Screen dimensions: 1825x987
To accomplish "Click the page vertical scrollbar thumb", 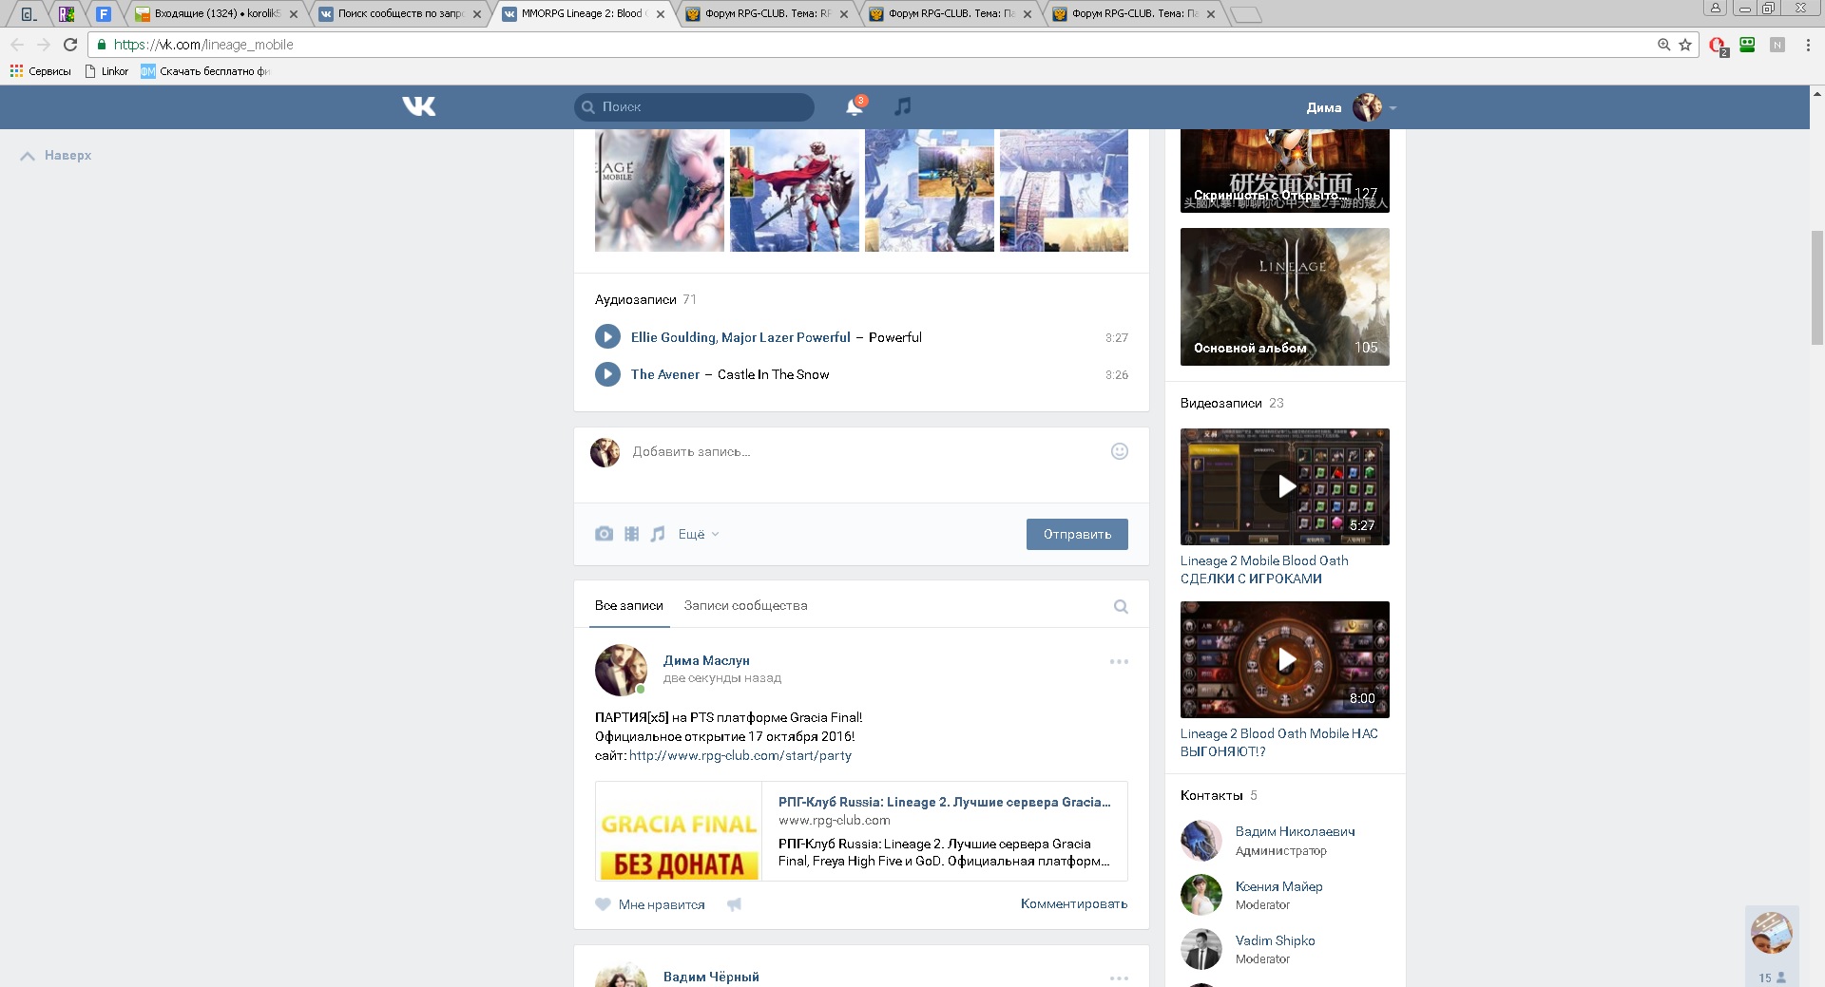I will click(x=1817, y=287).
